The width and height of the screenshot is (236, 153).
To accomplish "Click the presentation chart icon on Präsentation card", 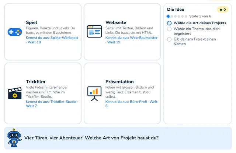I will (x=94, y=93).
